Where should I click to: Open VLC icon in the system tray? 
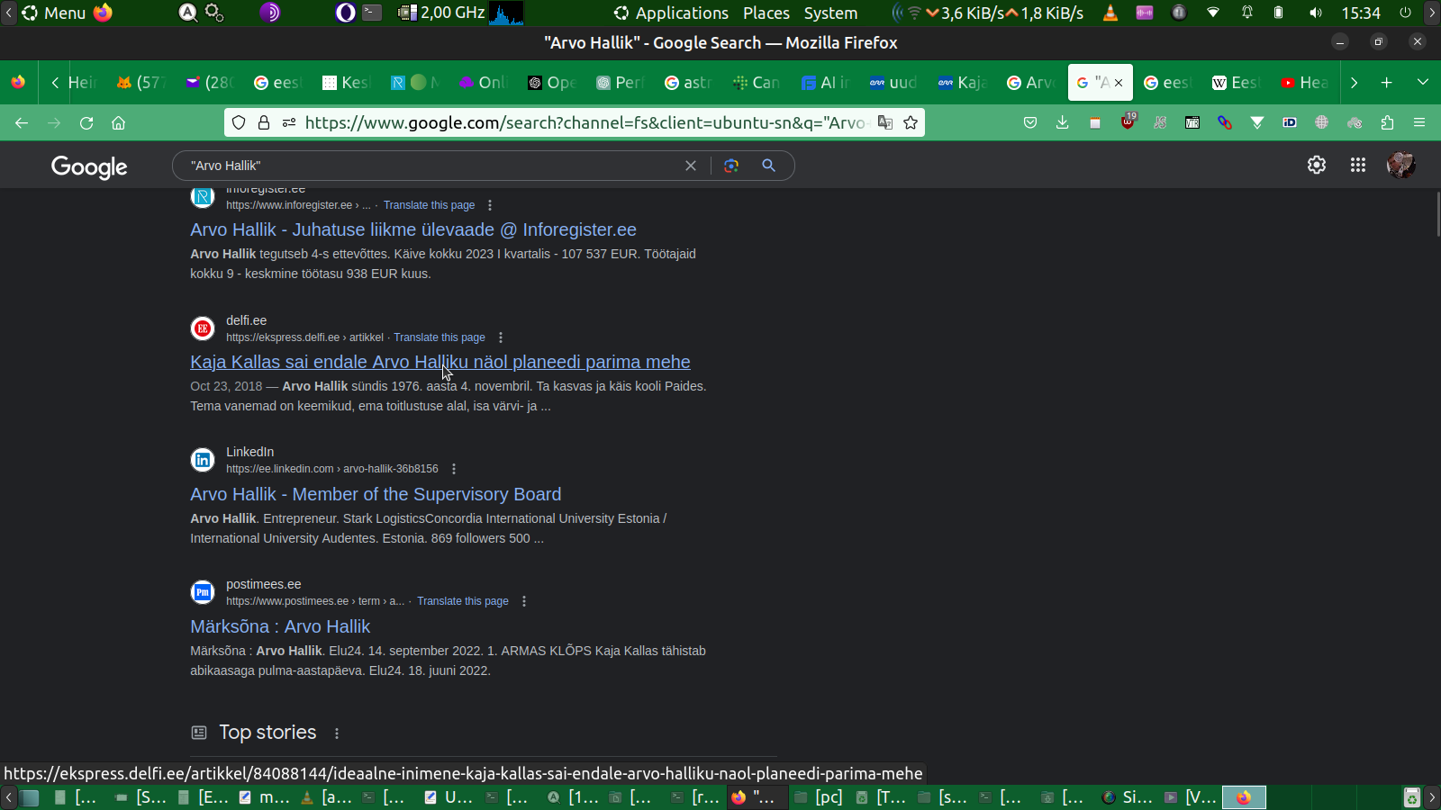click(1110, 13)
